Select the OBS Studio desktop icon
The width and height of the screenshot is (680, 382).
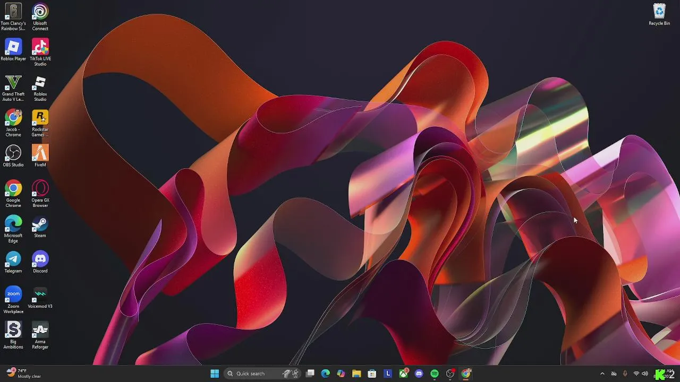coord(13,156)
